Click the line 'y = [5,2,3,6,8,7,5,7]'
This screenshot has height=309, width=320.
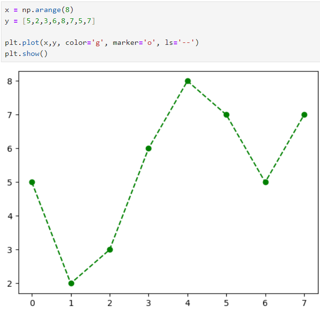(50, 21)
